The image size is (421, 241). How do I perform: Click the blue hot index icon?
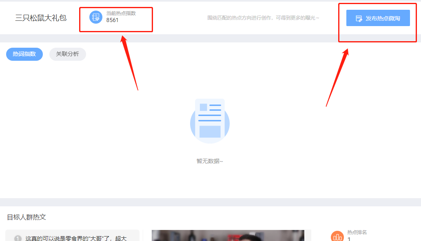pos(96,17)
